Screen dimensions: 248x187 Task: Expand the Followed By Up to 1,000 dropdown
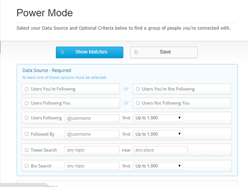(158, 134)
